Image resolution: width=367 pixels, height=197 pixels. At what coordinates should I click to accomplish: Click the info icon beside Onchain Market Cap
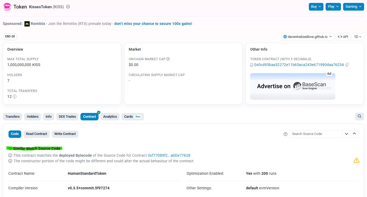(168, 59)
